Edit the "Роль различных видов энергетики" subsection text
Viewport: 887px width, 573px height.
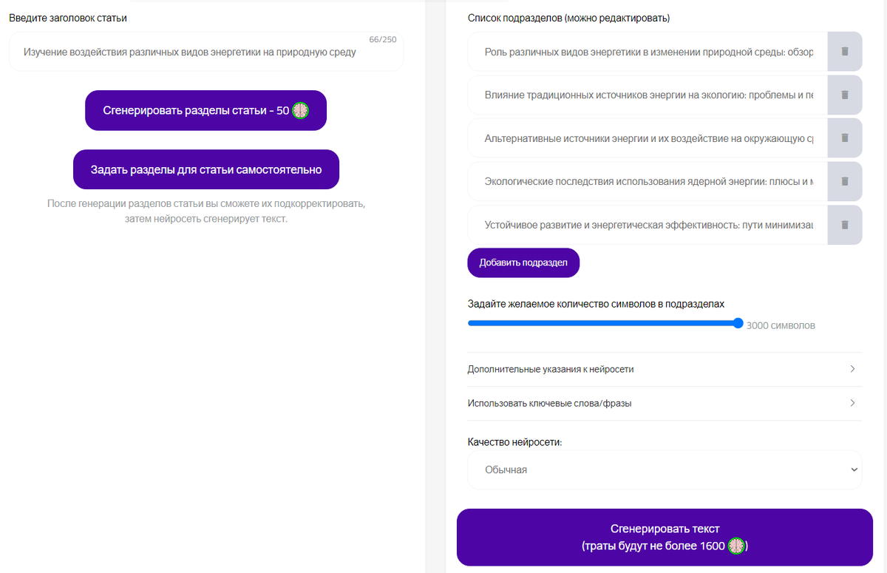[x=643, y=51]
